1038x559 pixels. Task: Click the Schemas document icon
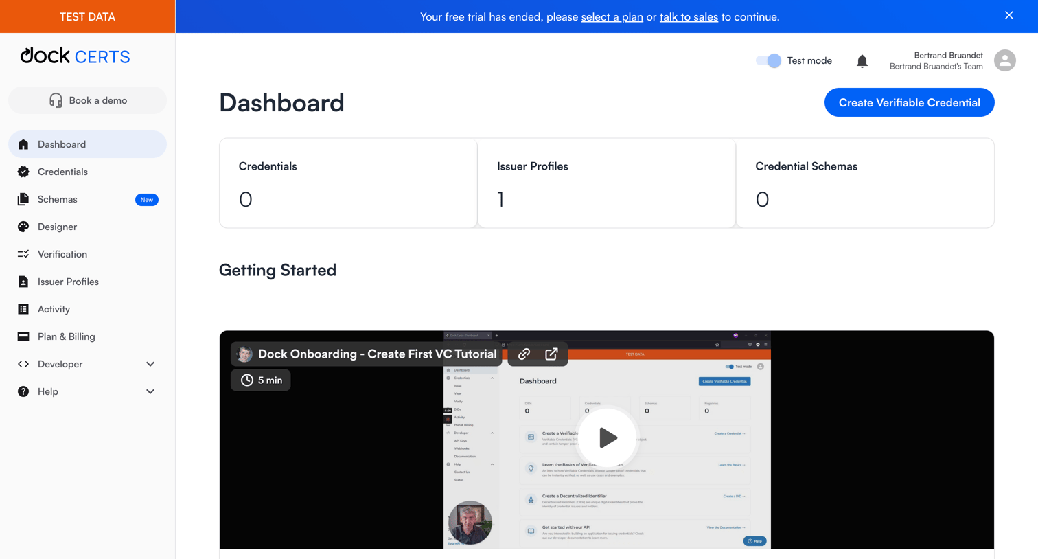point(23,199)
